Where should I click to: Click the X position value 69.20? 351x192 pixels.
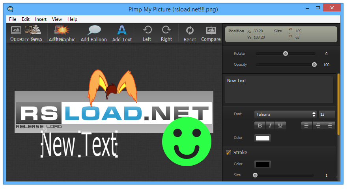tap(258, 31)
